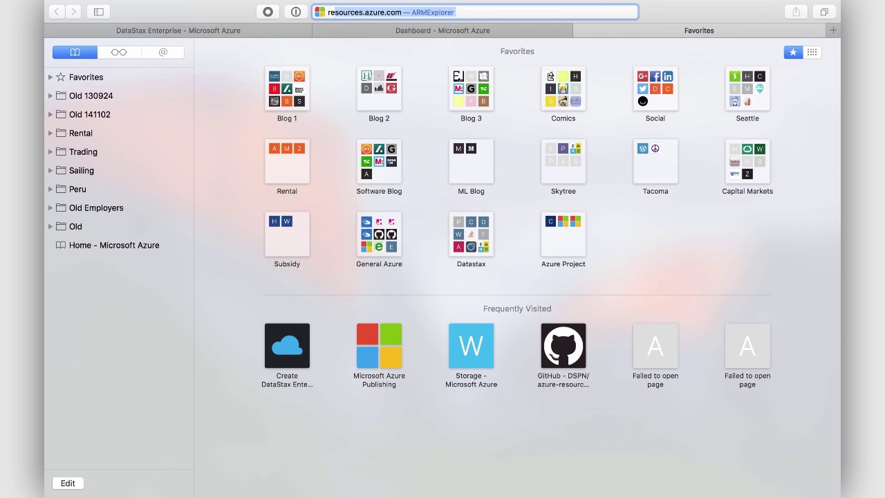
Task: Show all tabs overview icon
Action: tap(824, 12)
